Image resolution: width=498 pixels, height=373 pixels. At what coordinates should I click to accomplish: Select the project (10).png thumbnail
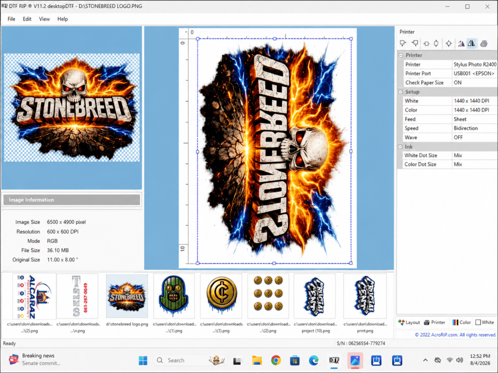pyautogui.click(x=315, y=296)
